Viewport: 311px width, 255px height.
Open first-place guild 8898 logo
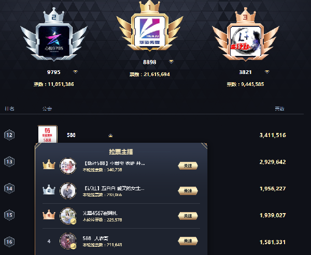click(150, 31)
